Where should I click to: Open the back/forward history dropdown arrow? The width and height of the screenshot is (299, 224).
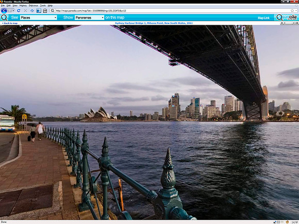click(x=13, y=11)
